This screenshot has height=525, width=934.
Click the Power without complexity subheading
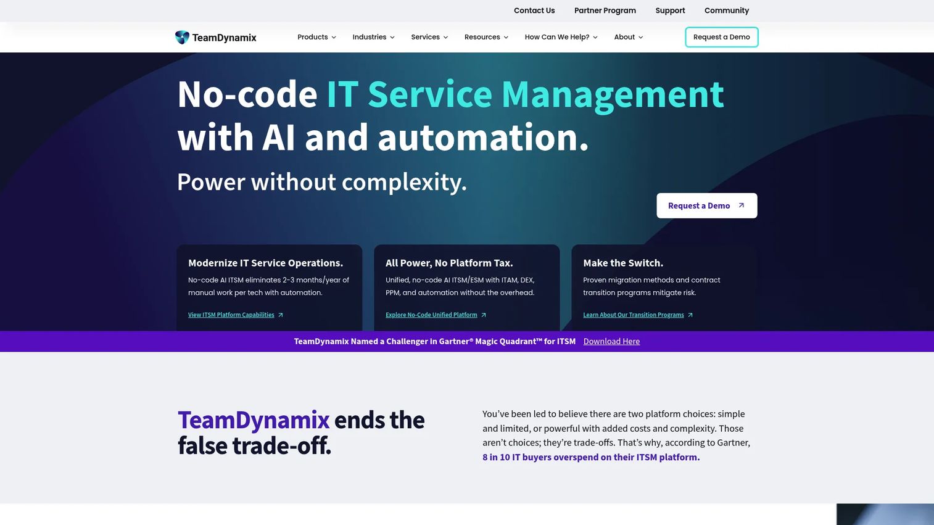tap(322, 182)
